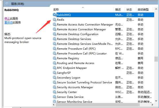Click gear icon of Remote Access Connection Manager
159x108 pixels.
click(55, 29)
